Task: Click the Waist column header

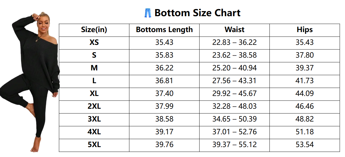Action: 234,30
